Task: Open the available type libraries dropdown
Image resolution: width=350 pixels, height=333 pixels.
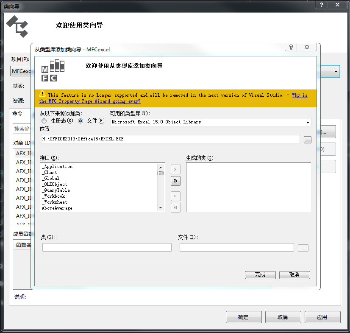Action: coord(308,122)
